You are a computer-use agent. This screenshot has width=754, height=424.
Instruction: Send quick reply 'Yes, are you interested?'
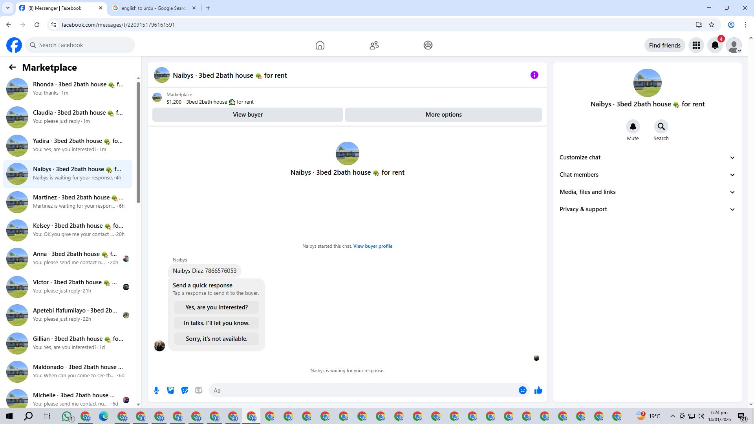216,307
